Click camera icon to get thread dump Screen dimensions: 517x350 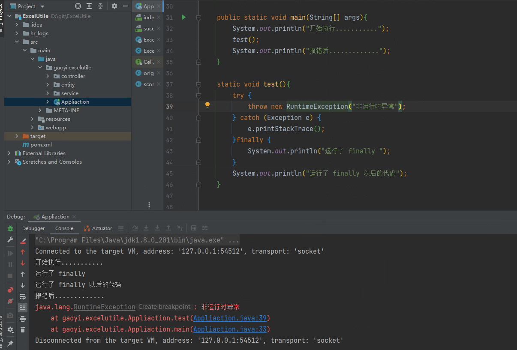coord(10,315)
